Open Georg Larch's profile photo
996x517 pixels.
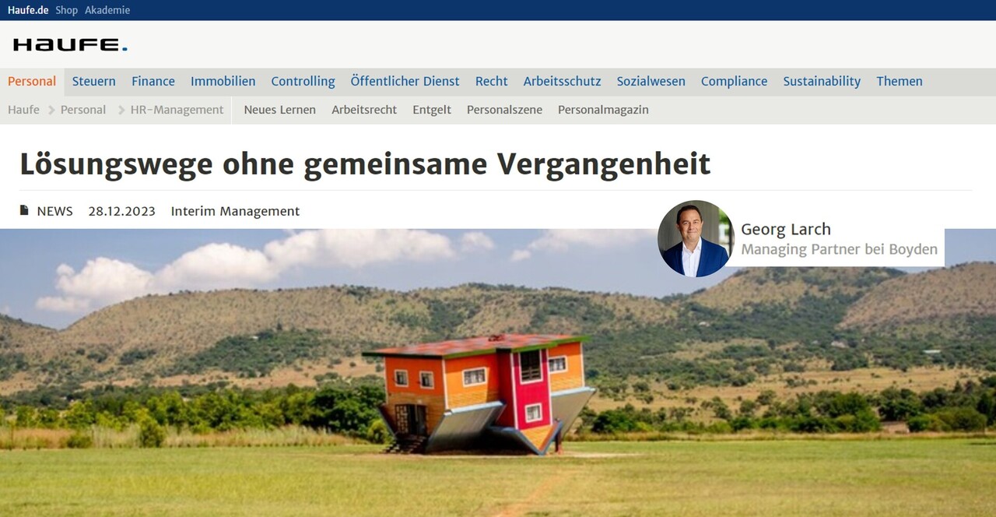click(x=696, y=238)
